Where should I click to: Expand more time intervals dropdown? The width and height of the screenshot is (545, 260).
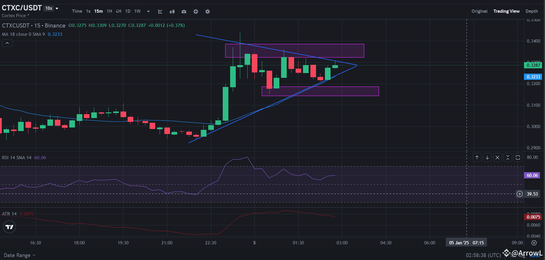(148, 12)
